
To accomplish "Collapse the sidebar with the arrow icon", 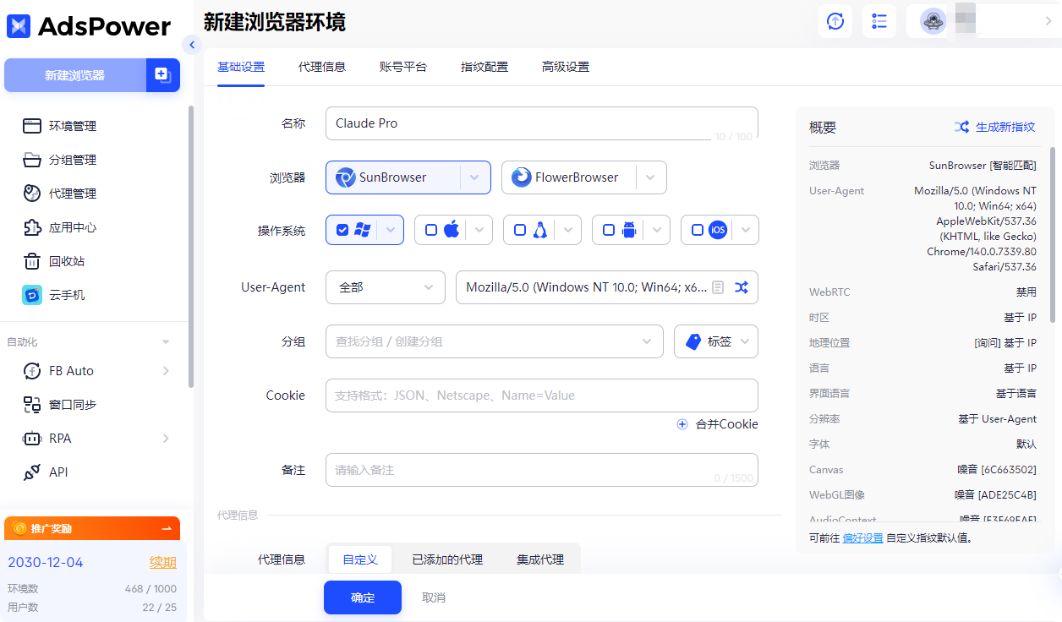I will pos(192,45).
